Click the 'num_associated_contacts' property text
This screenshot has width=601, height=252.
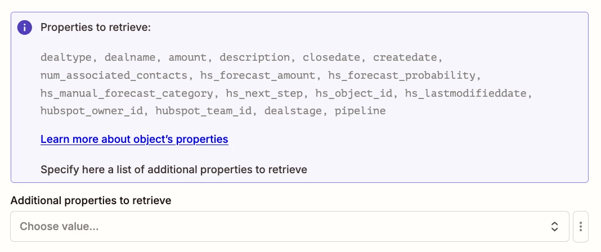(114, 75)
